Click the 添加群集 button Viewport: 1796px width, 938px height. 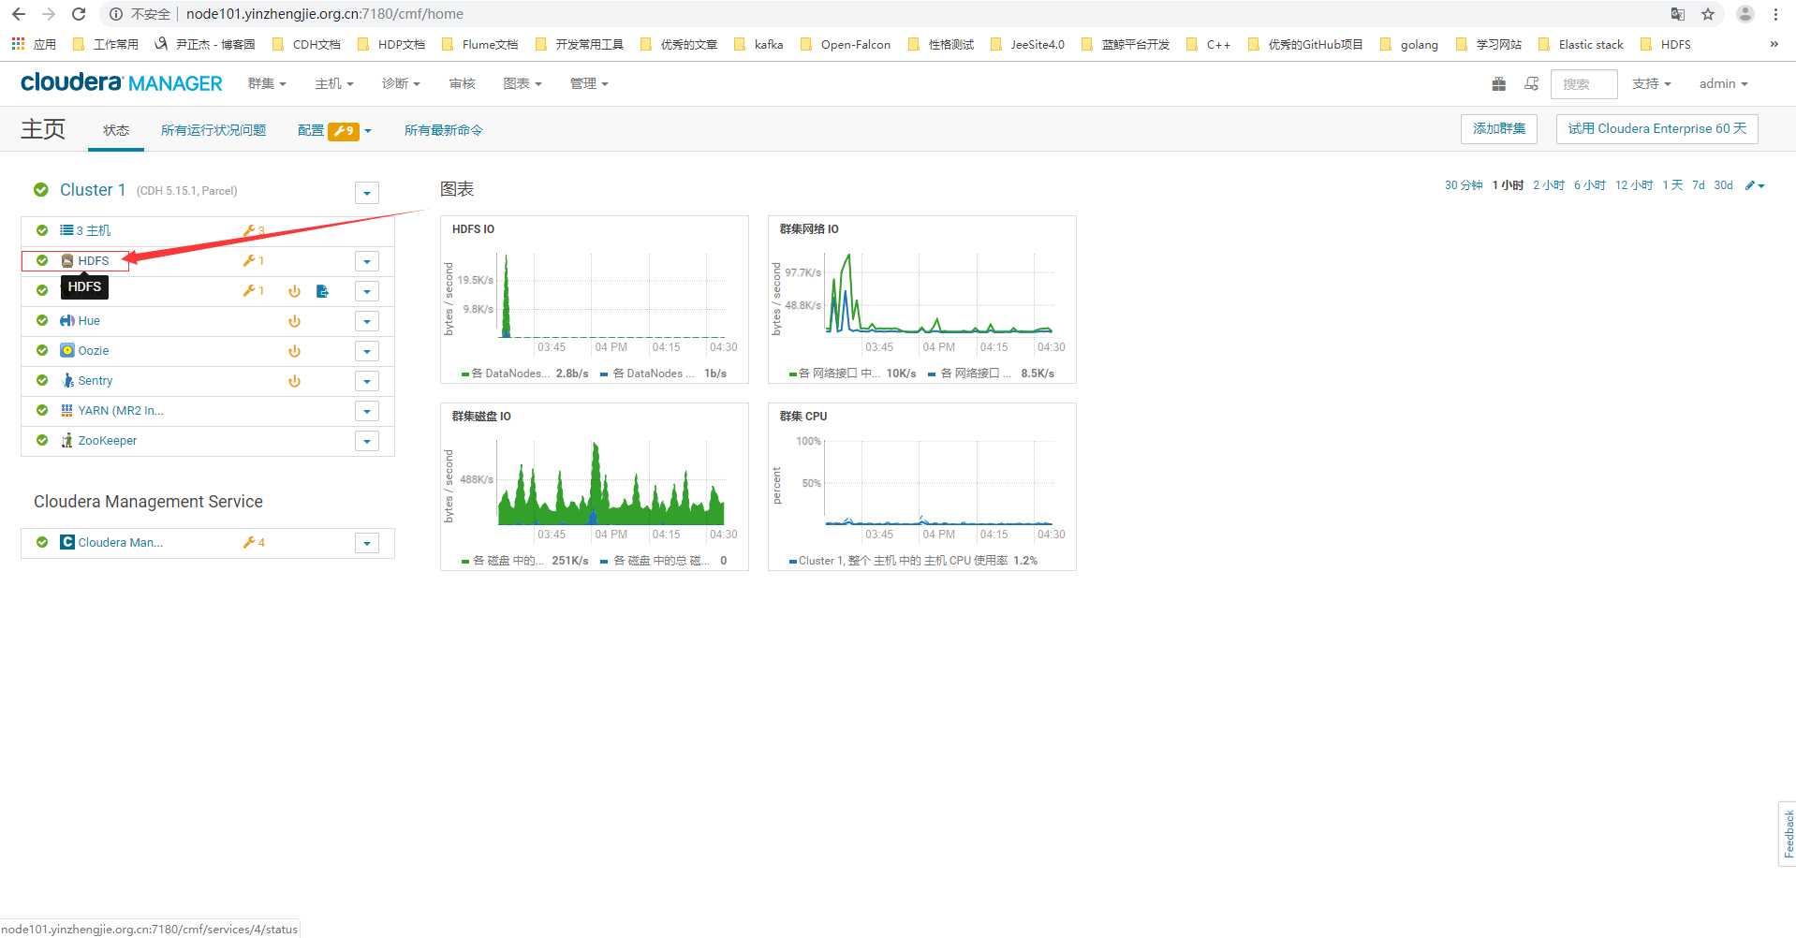tap(1499, 129)
